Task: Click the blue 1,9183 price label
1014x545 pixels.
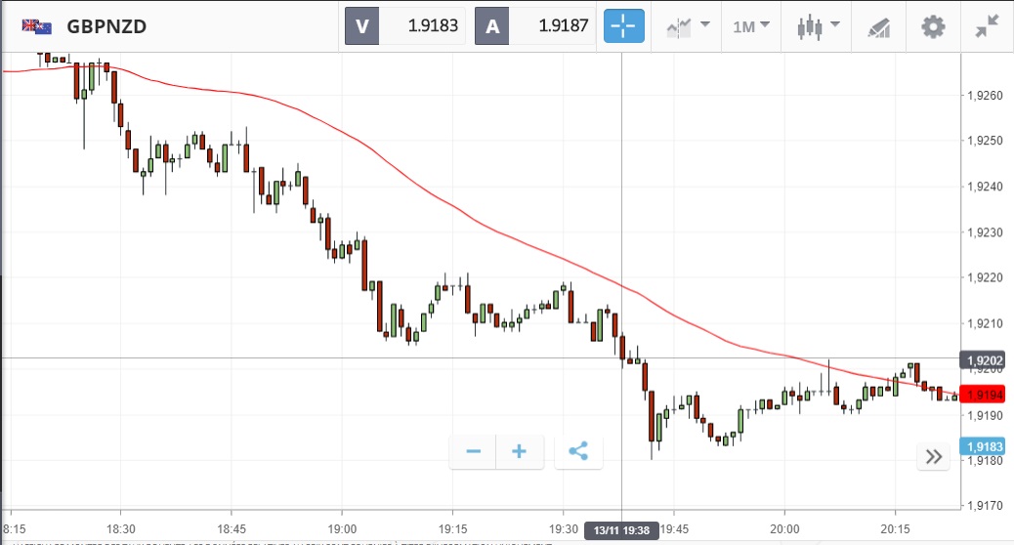Action: click(986, 446)
